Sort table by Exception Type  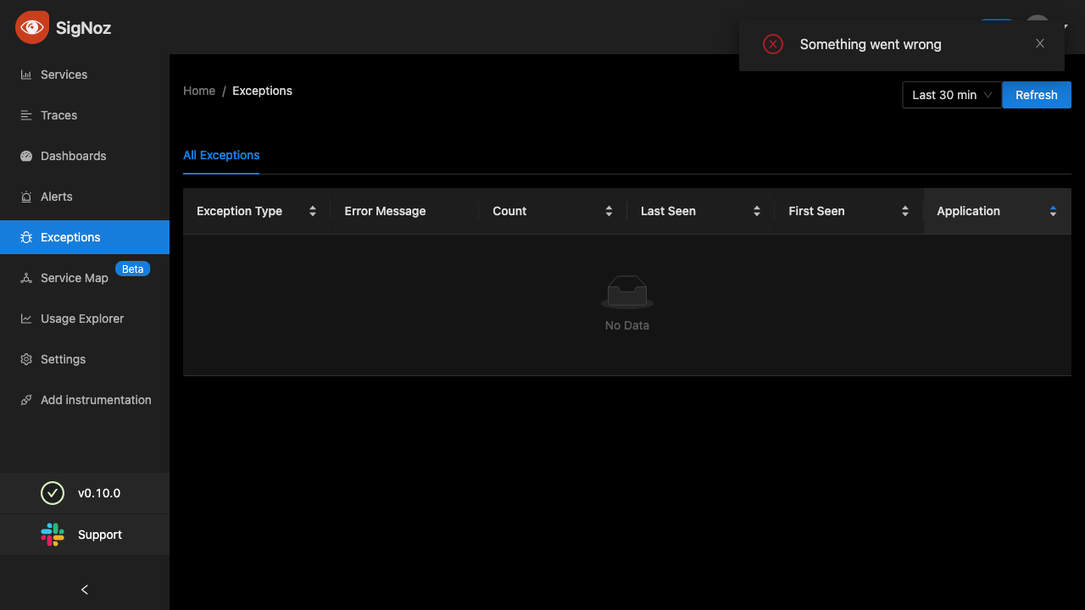tap(313, 211)
